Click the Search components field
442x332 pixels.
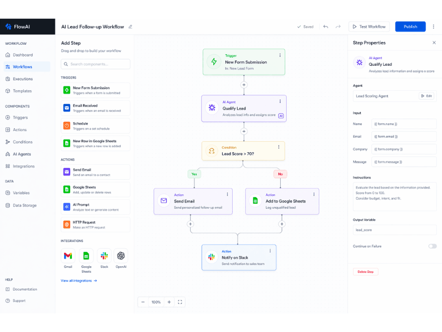coord(95,64)
